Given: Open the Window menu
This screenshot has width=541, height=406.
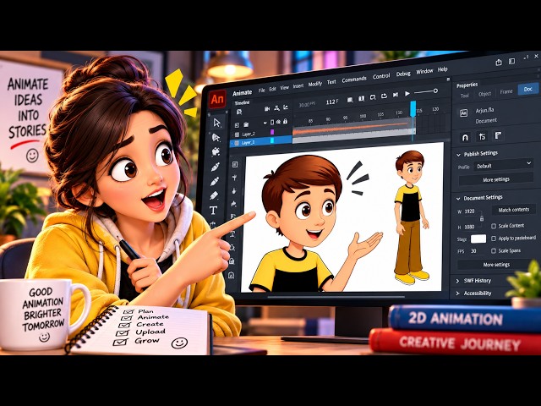Looking at the screenshot, I should click(x=424, y=71).
